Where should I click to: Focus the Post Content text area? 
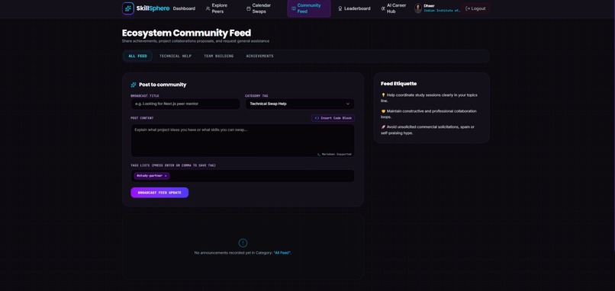(243, 141)
